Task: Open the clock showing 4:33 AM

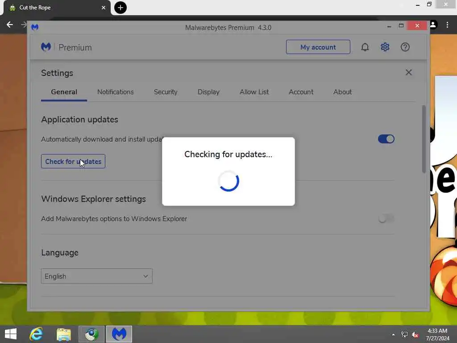Action: [437, 334]
